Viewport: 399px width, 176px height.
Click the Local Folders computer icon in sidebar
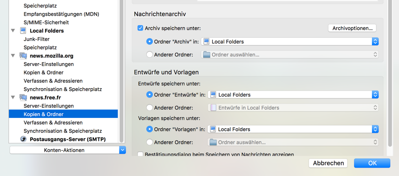(x=23, y=31)
